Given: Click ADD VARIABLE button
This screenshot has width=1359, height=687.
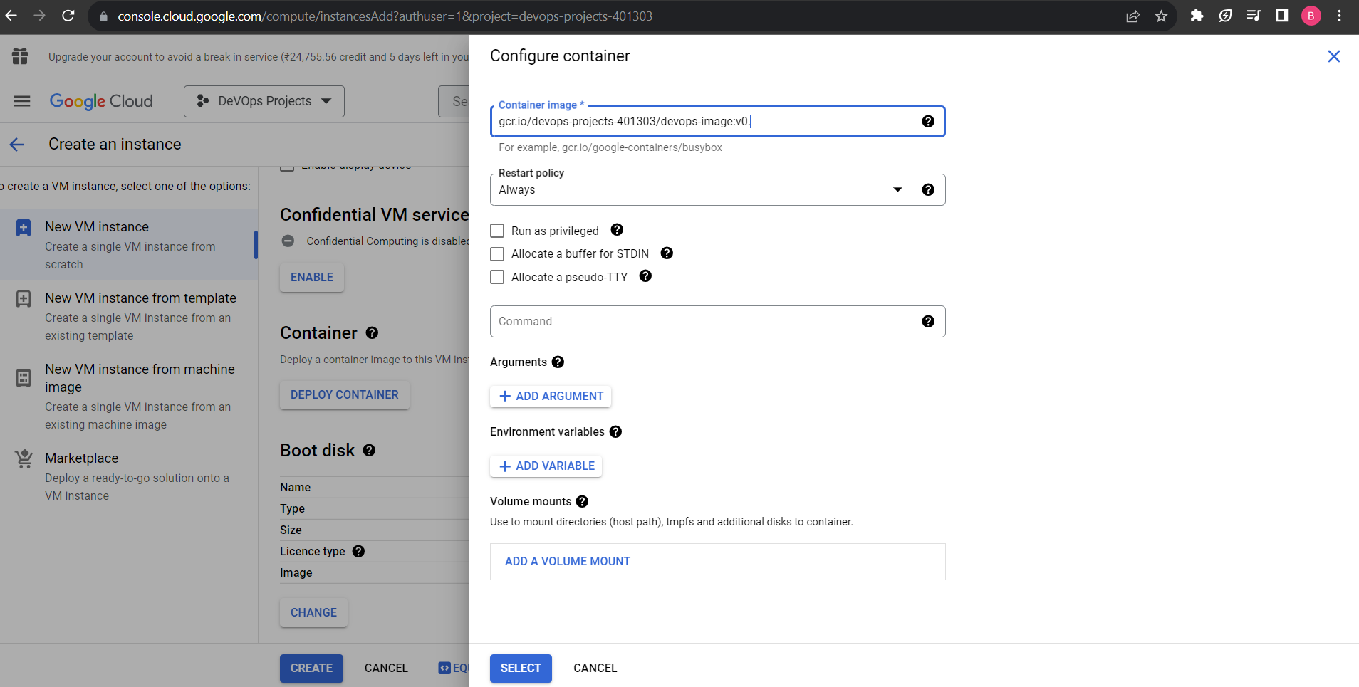Looking at the screenshot, I should (x=546, y=466).
